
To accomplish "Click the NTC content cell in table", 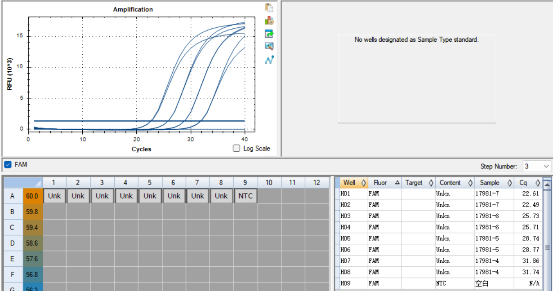I will 455,283.
